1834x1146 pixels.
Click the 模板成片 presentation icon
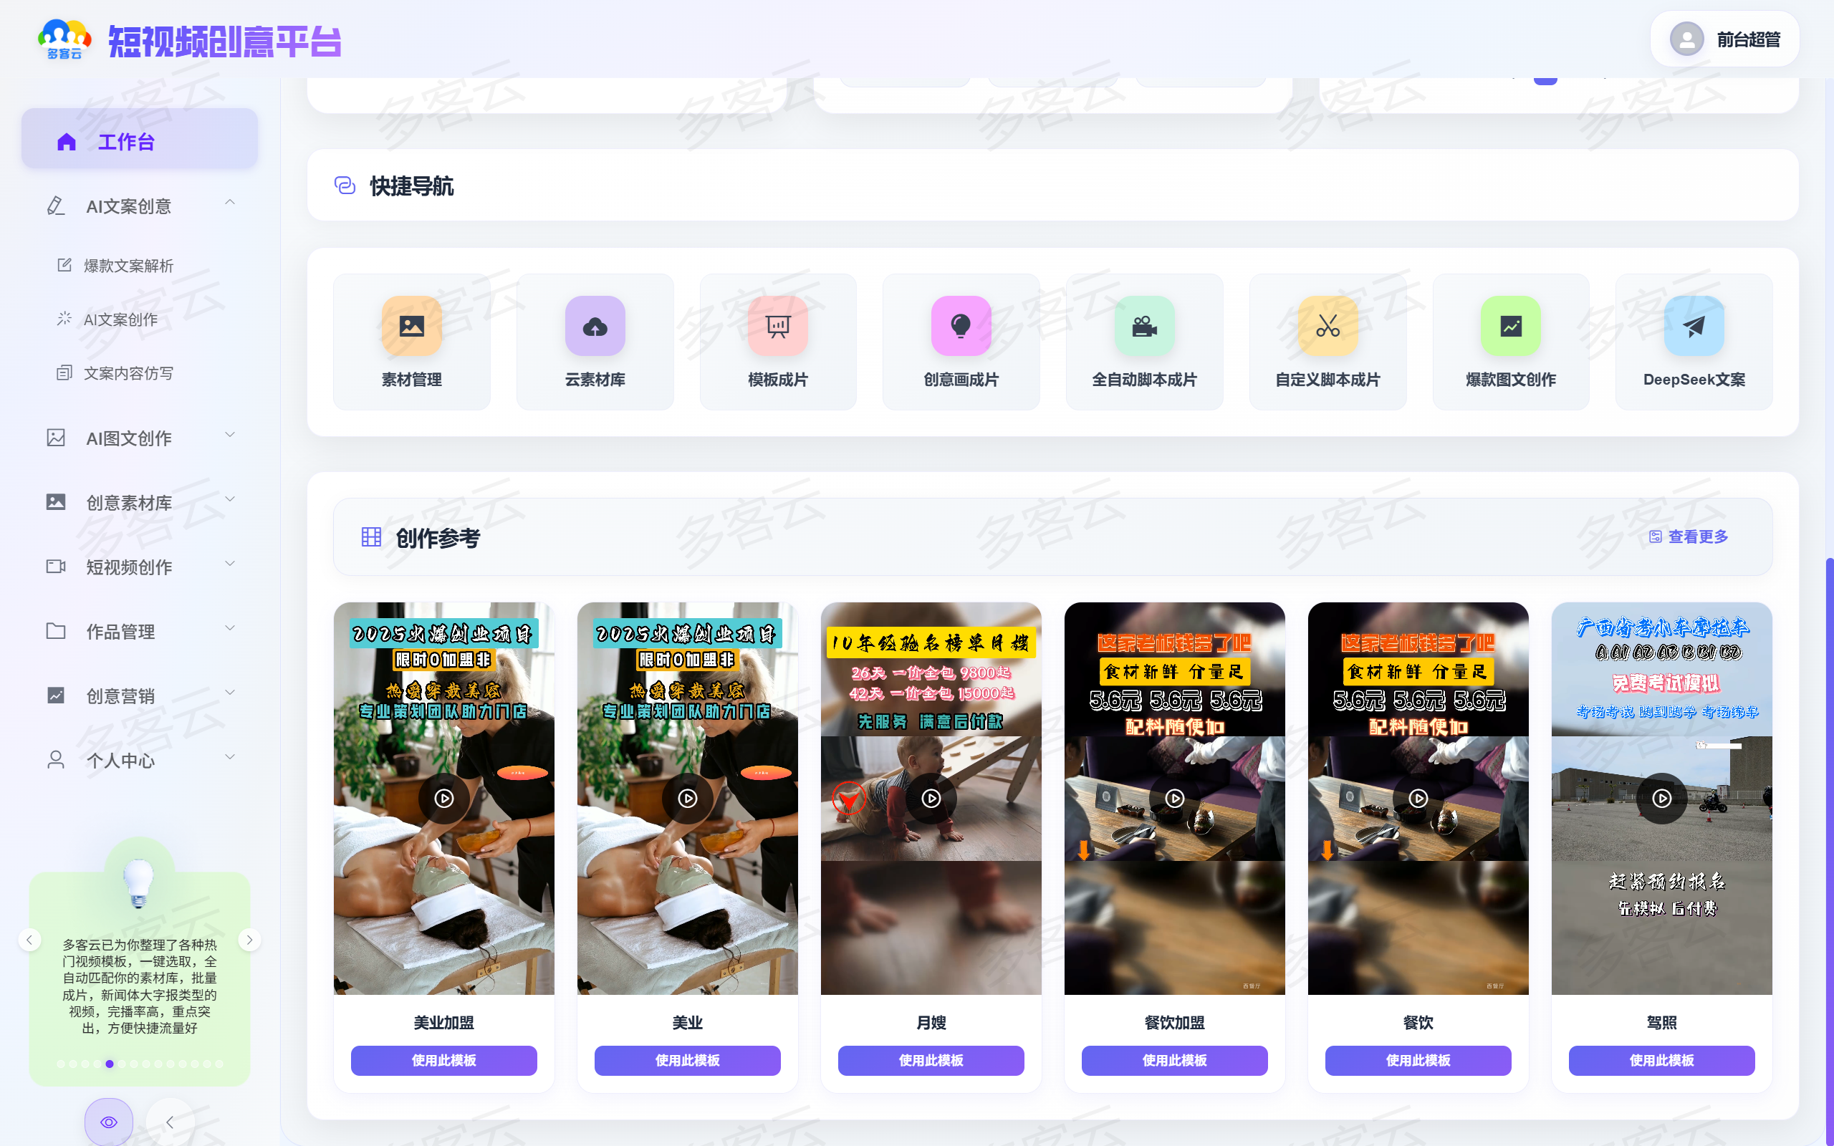point(777,326)
